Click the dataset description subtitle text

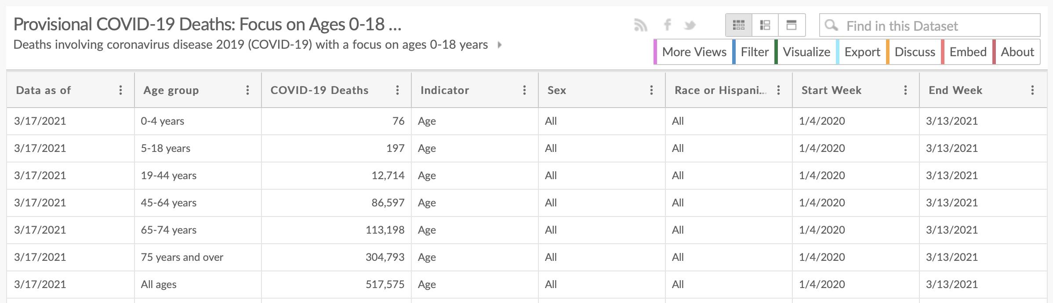tap(251, 45)
